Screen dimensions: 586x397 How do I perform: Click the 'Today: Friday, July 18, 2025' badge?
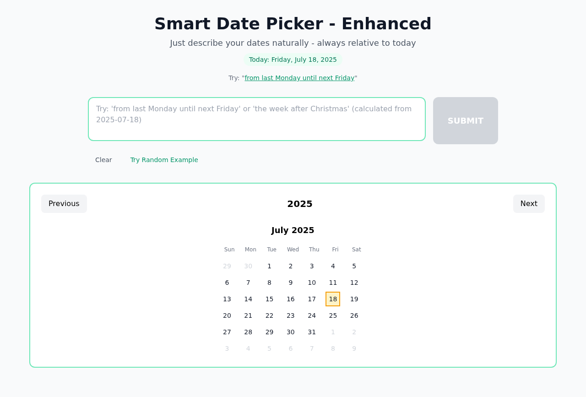(x=293, y=59)
